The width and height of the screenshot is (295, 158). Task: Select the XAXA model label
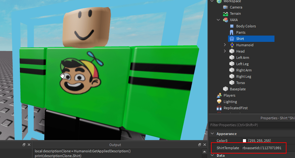(x=234, y=20)
